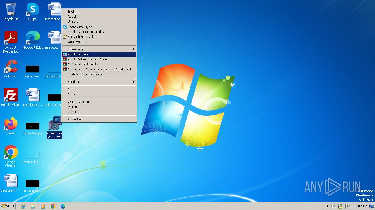Screen dimensions: 375x210
Task: Choose Copy from the context menu
Action: click(99, 94)
